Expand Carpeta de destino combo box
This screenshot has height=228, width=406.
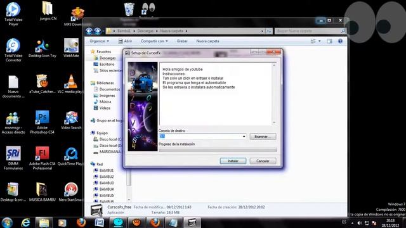tap(244, 137)
